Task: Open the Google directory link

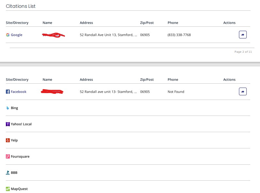Action: tap(17, 35)
